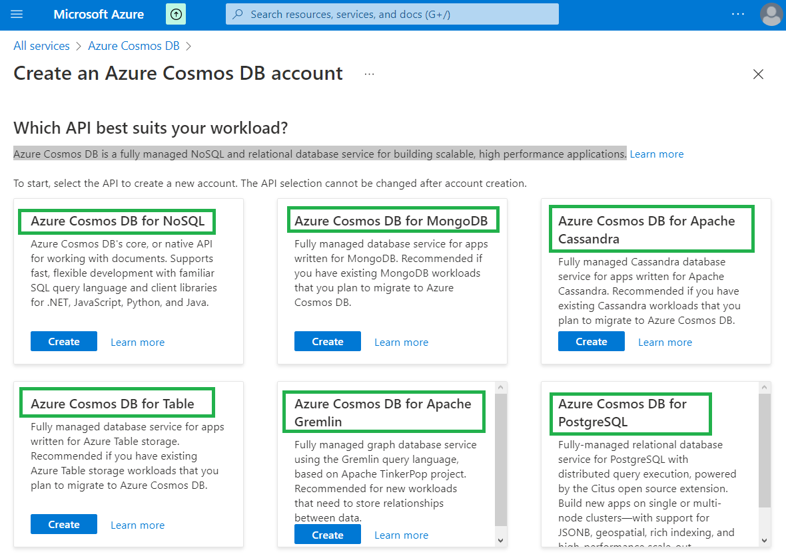Open Learn more for Apache Gremlin API
The height and width of the screenshot is (560, 786).
401,535
